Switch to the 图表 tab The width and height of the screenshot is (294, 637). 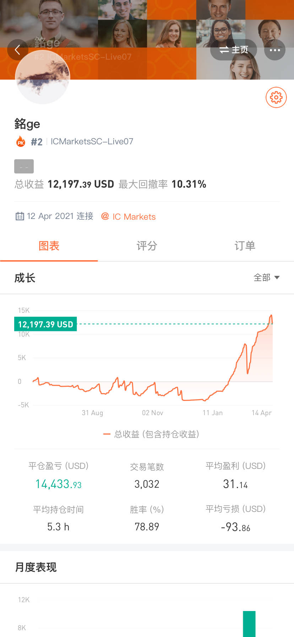[49, 246]
